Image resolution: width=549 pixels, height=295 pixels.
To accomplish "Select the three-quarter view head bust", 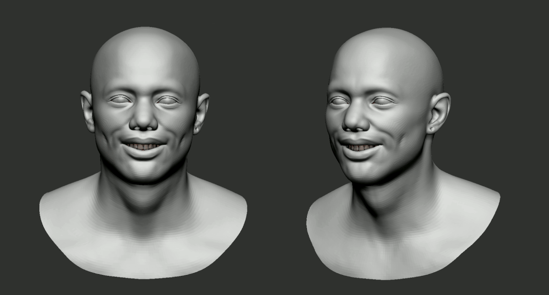I will coord(403,153).
